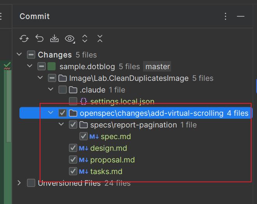Screen dimensions: 257x204
Task: Uncheck the design.md checkbox
Action: point(73,148)
